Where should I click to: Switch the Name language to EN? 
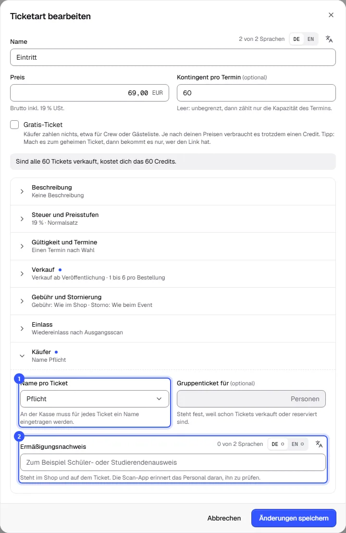point(311,39)
